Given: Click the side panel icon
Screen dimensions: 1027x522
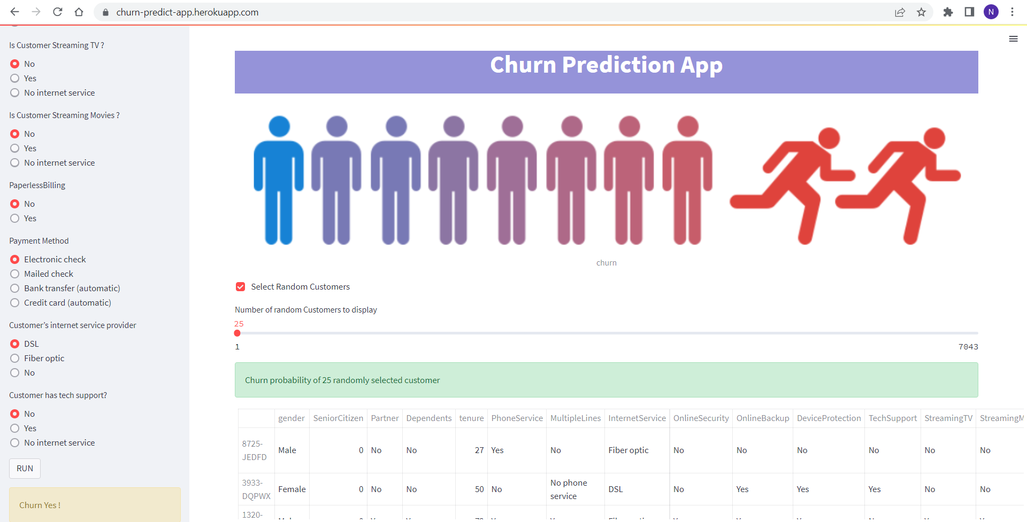Looking at the screenshot, I should pos(969,12).
